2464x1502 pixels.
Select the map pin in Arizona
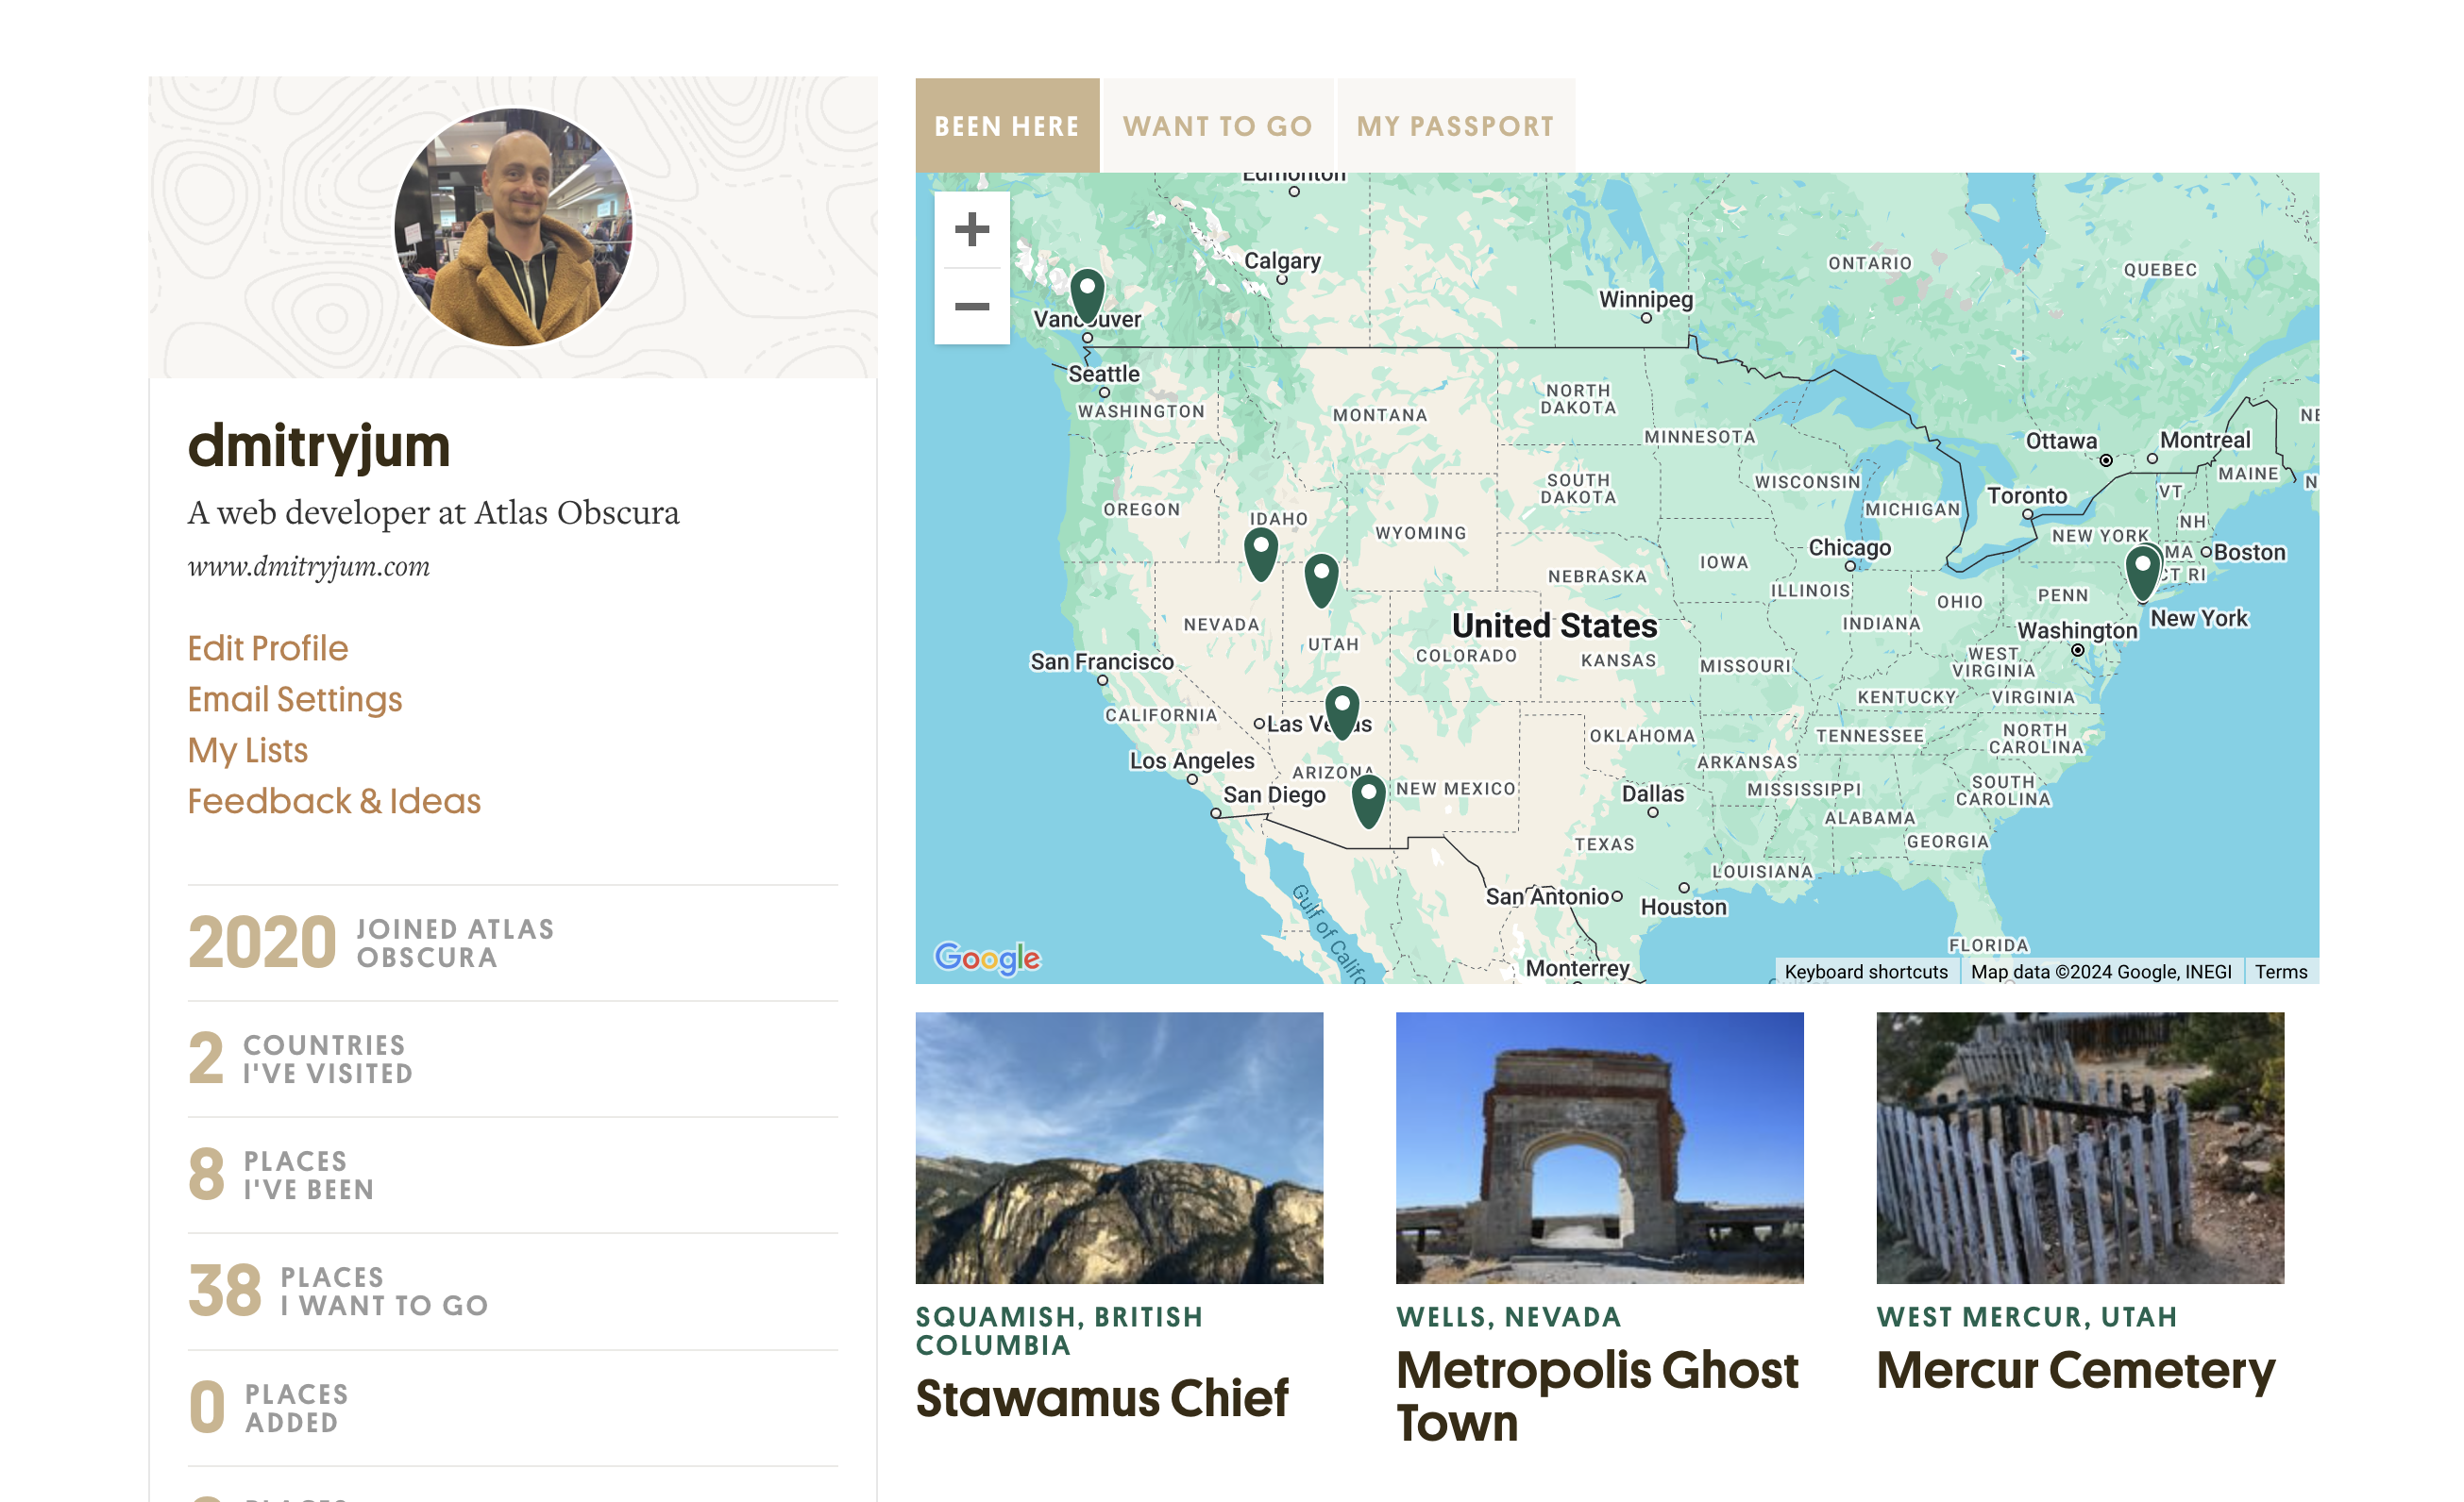coord(1368,801)
